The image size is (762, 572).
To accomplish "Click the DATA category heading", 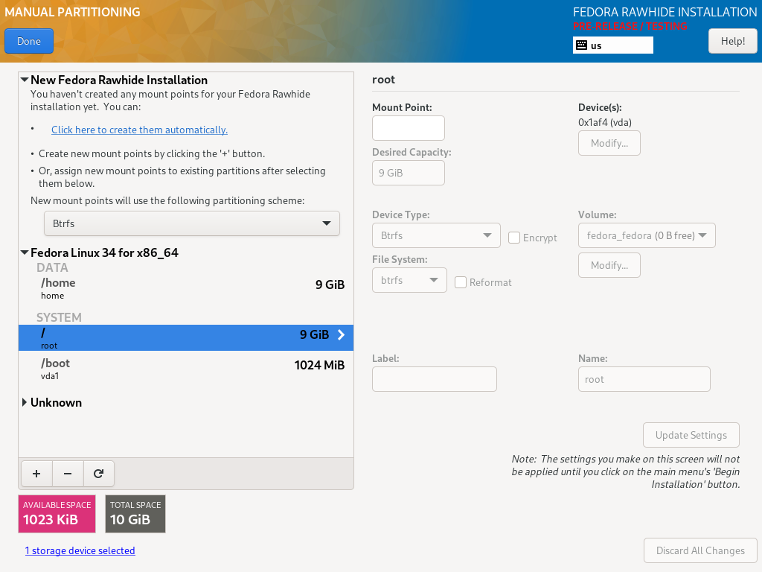I will 53,267.
